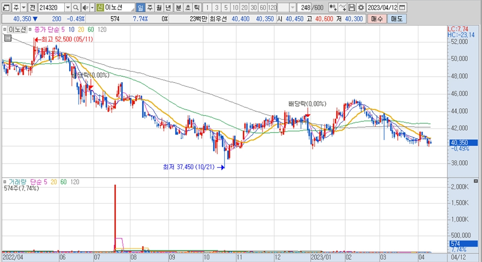Click the speaker sound icon
Image resolution: width=482 pixels, height=262 pixels.
coord(85,8)
